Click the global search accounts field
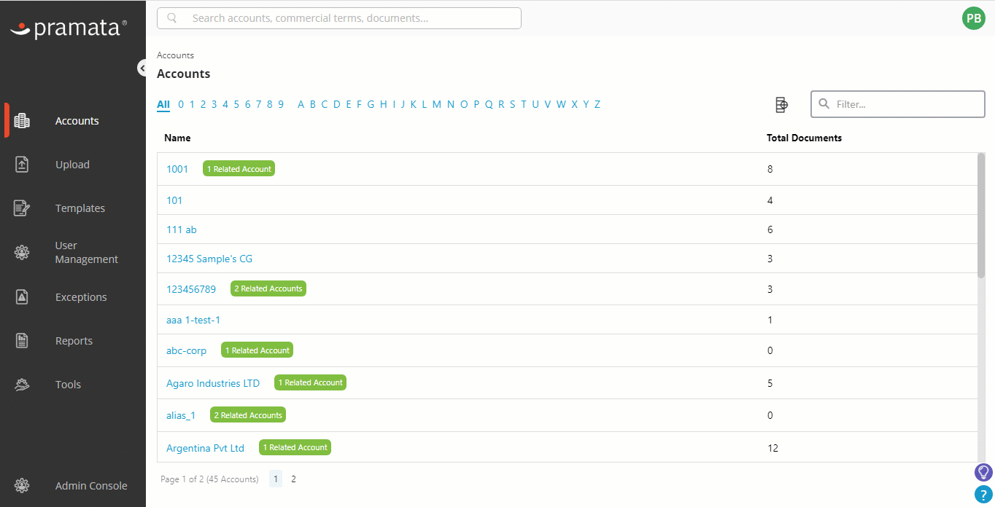This screenshot has width=995, height=507. pyautogui.click(x=339, y=18)
